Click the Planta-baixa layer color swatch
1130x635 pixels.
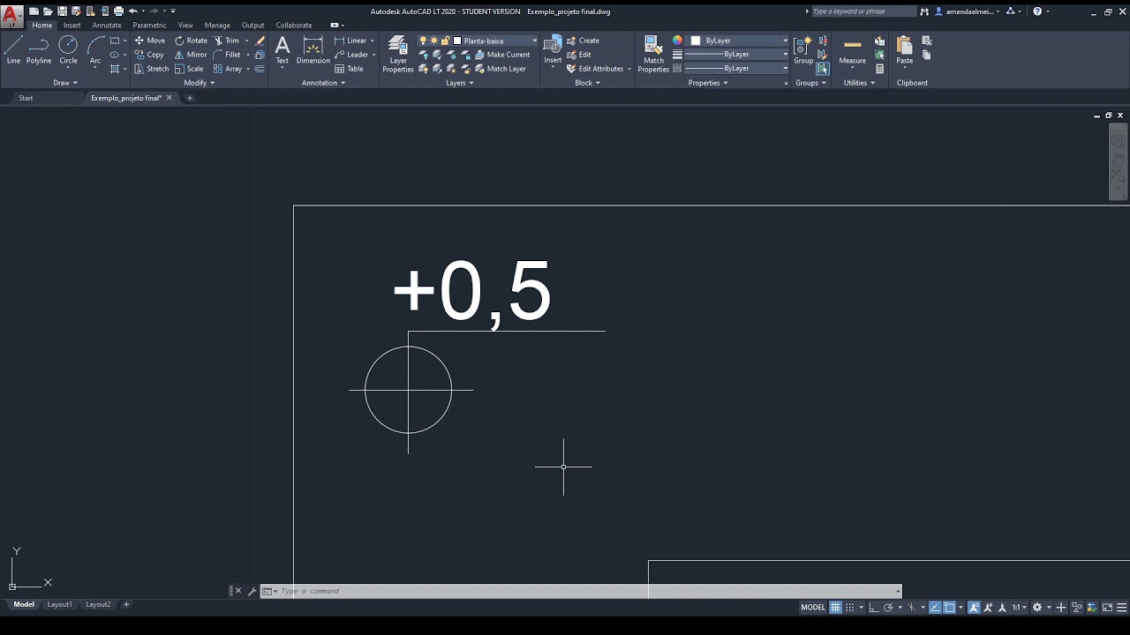[x=457, y=41]
